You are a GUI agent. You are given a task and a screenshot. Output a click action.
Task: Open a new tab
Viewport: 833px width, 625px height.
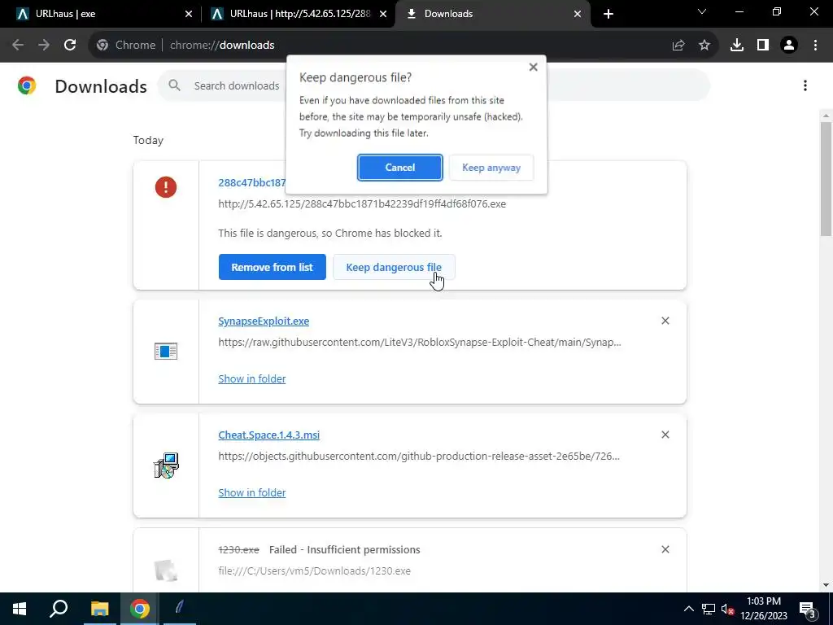(608, 14)
